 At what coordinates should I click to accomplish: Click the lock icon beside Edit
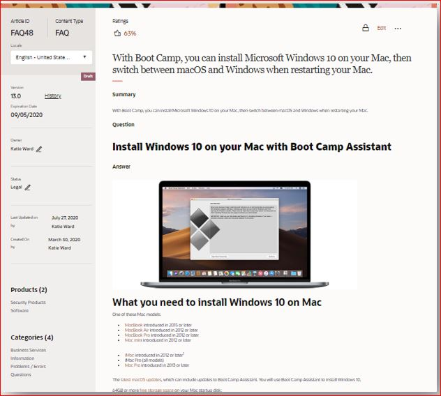[366, 28]
